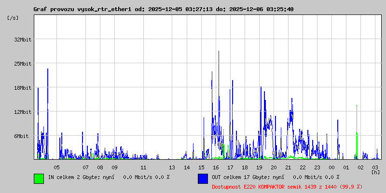Click the 19 hour marker on x-axis

259,167
